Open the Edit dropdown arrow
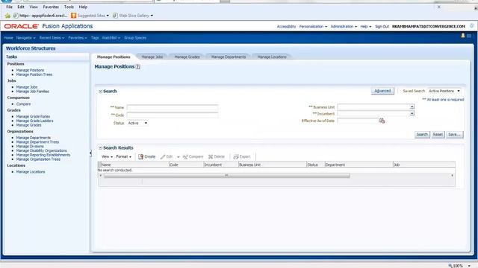The width and height of the screenshot is (478, 268). click(x=179, y=157)
